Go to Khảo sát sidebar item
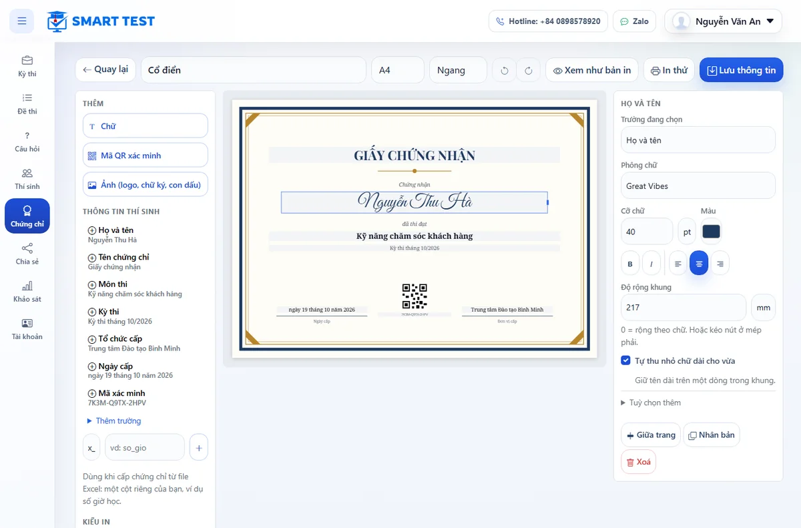 [x=27, y=292]
